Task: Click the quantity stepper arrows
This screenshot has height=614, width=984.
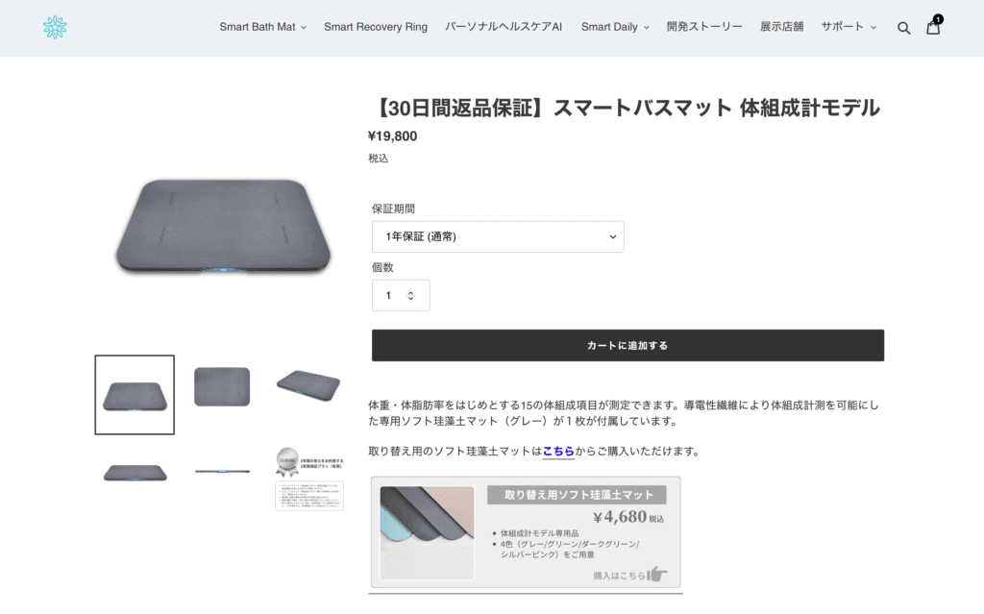Action: click(x=410, y=295)
